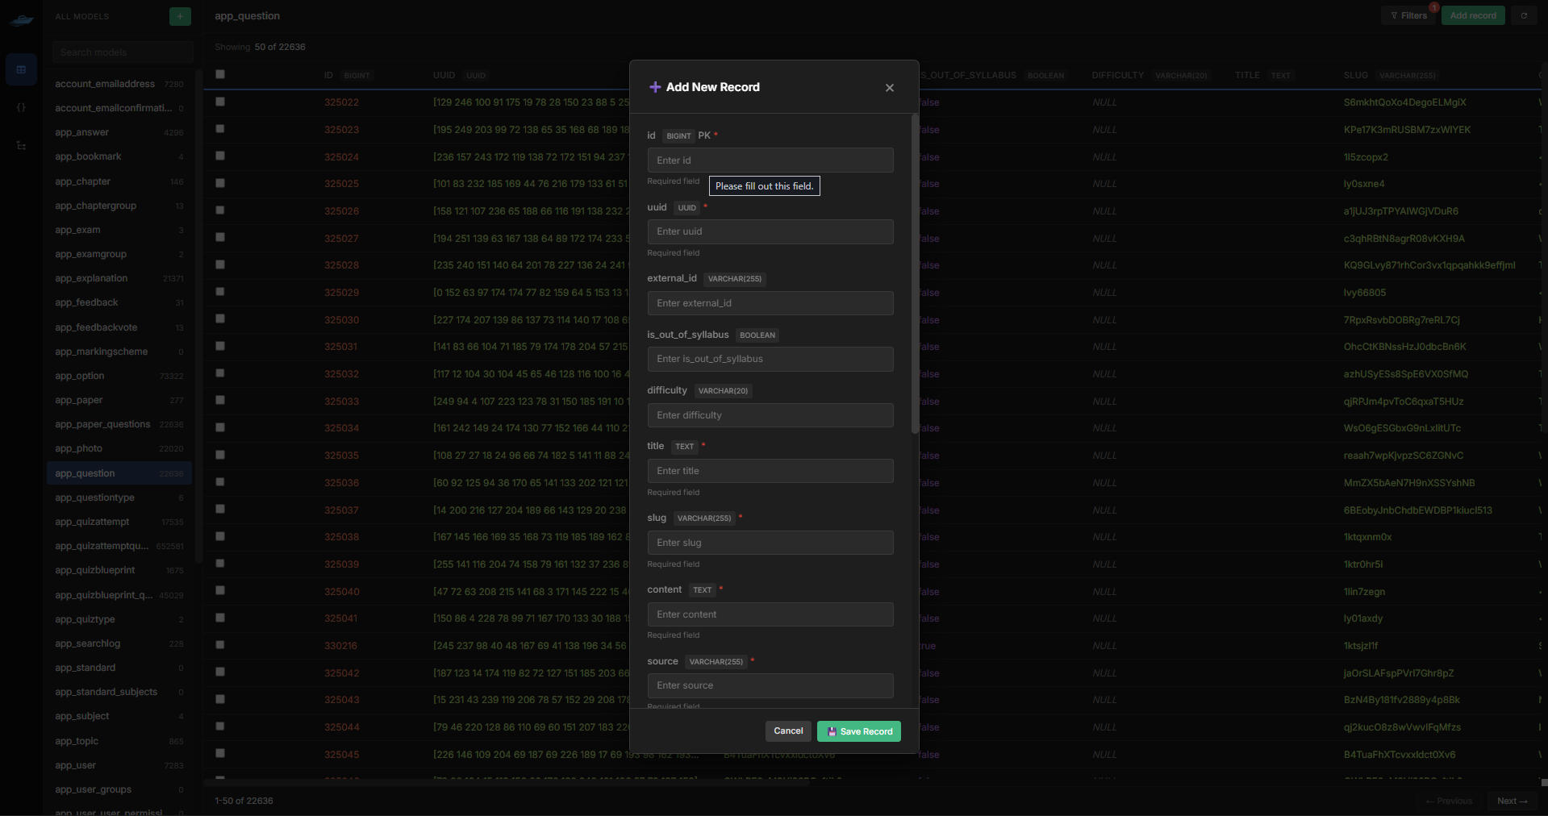This screenshot has height=816, width=1548.
Task: Open the schema tree icon in sidebar
Action: click(21, 145)
